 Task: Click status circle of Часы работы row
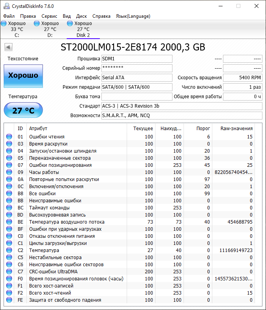point(9,172)
